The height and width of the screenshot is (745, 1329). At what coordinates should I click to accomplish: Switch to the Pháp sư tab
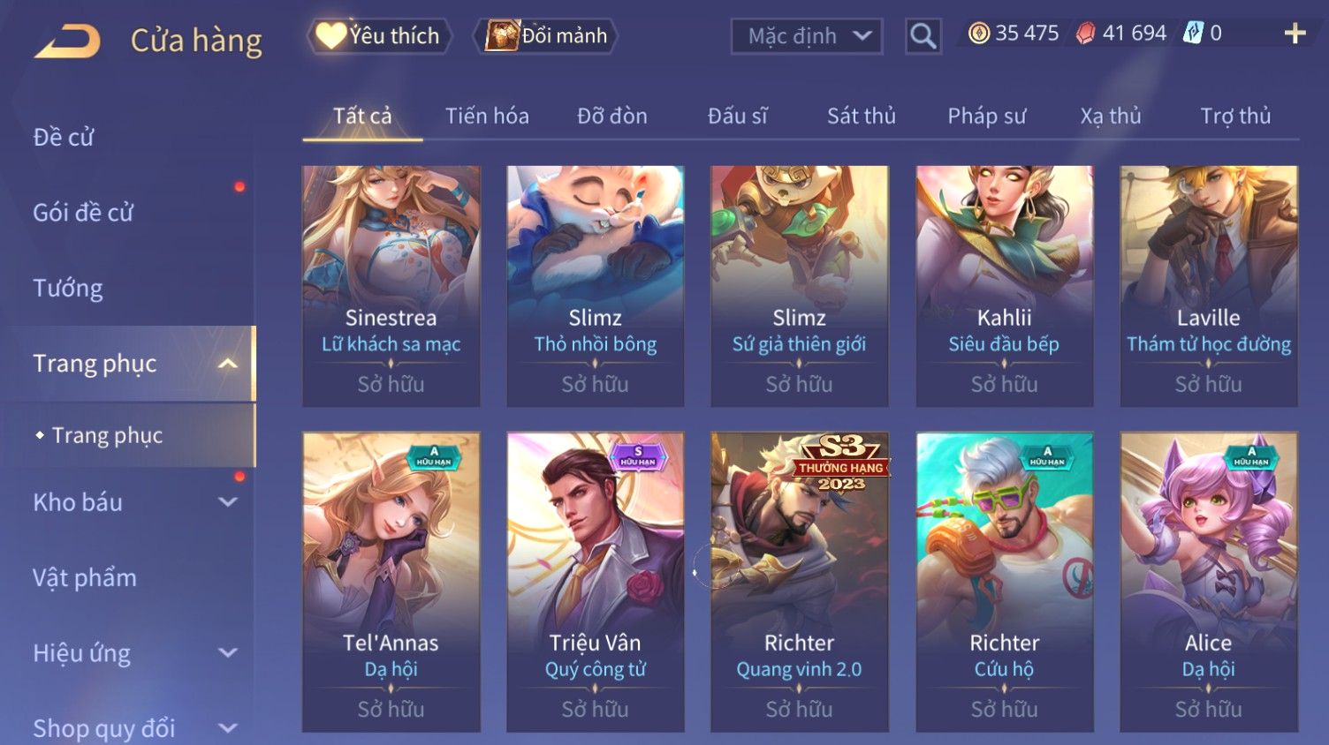tap(987, 116)
